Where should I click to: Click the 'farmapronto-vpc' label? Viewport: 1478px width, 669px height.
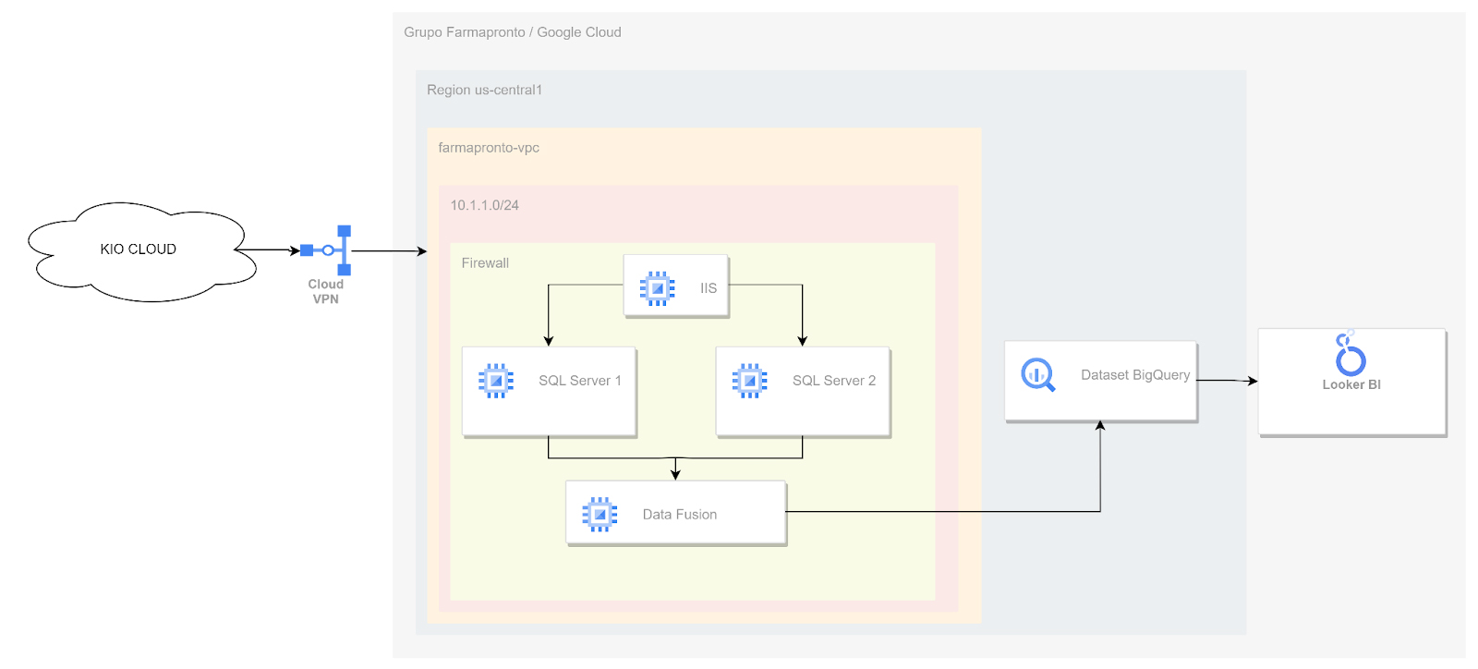click(x=489, y=148)
